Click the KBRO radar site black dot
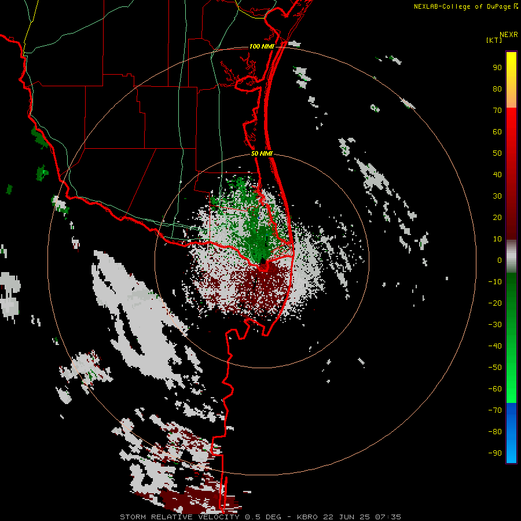 [x=263, y=261]
